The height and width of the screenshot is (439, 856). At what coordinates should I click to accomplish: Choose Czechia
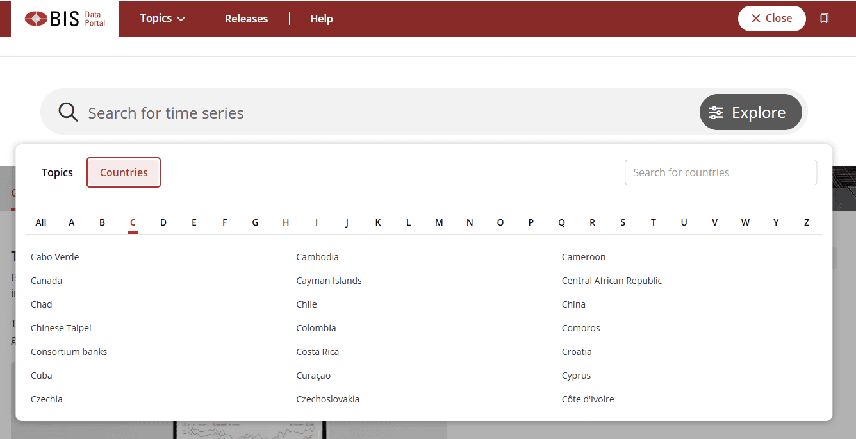click(47, 399)
